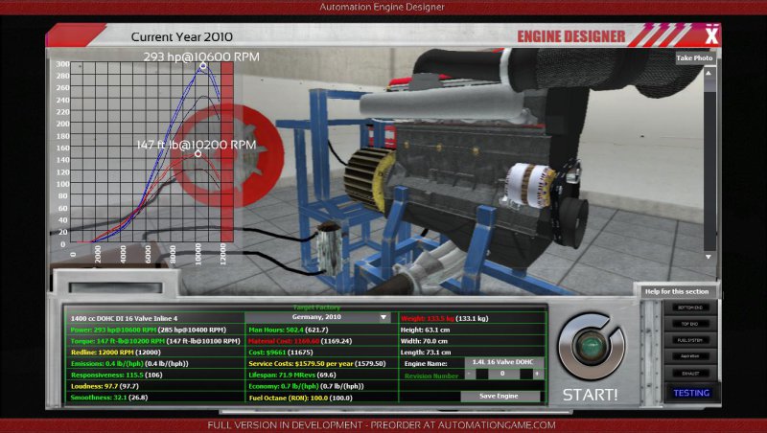Select the Testing section tab
The width and height of the screenshot is (767, 433).
(690, 393)
